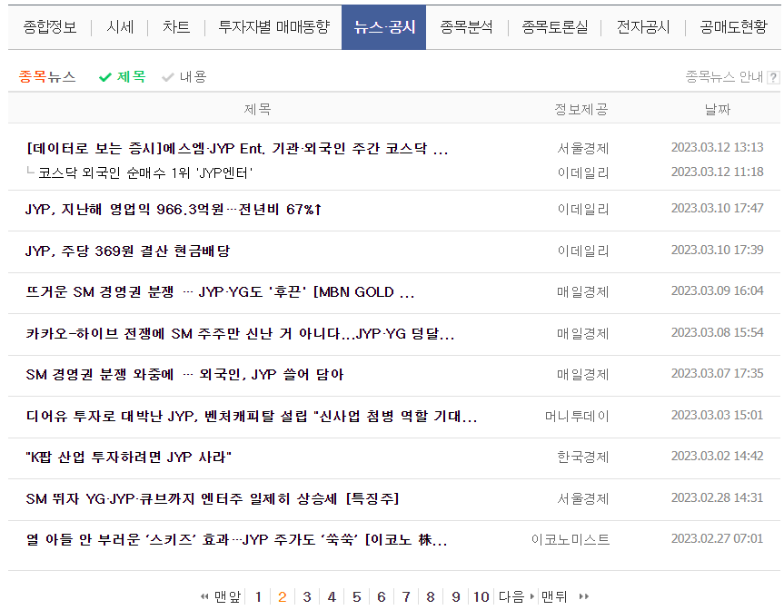Open '"K팝 산업 투자하려면 JYP 사라"' article
The height and width of the screenshot is (610, 784).
tap(128, 457)
